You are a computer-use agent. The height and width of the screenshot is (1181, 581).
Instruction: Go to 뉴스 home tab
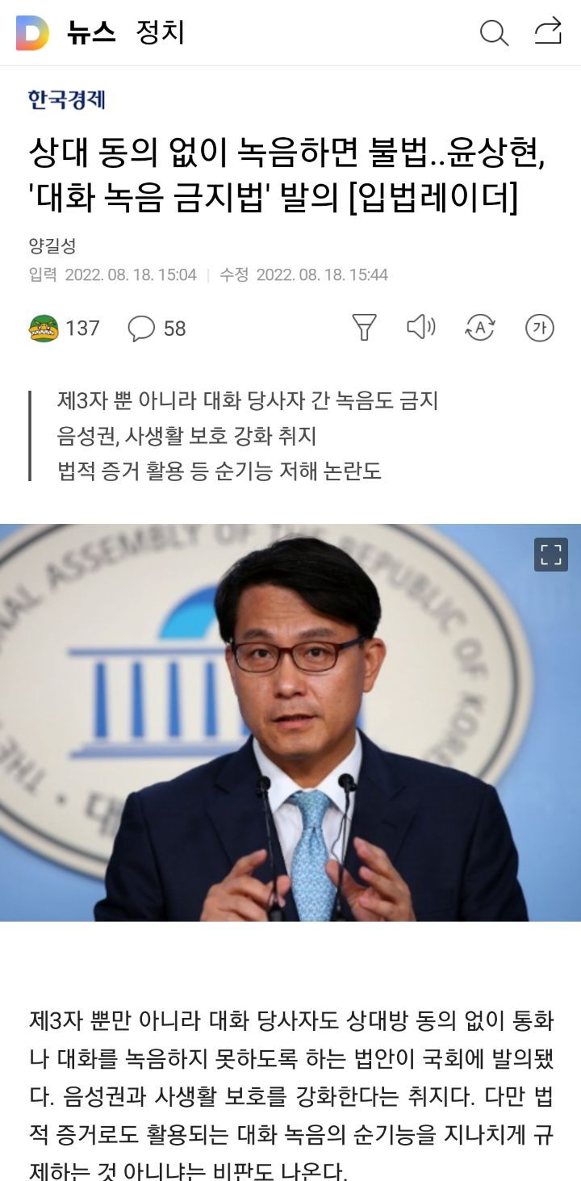[90, 33]
